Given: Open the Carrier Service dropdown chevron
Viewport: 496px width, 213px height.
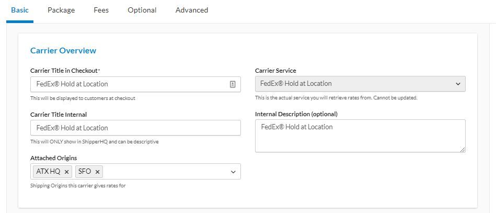Looking at the screenshot, I should click(458, 84).
